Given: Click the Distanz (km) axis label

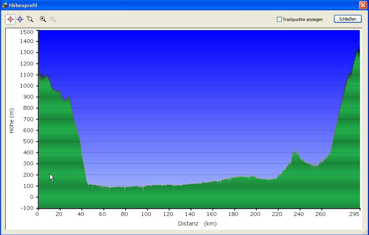Looking at the screenshot, I should pos(197,224).
